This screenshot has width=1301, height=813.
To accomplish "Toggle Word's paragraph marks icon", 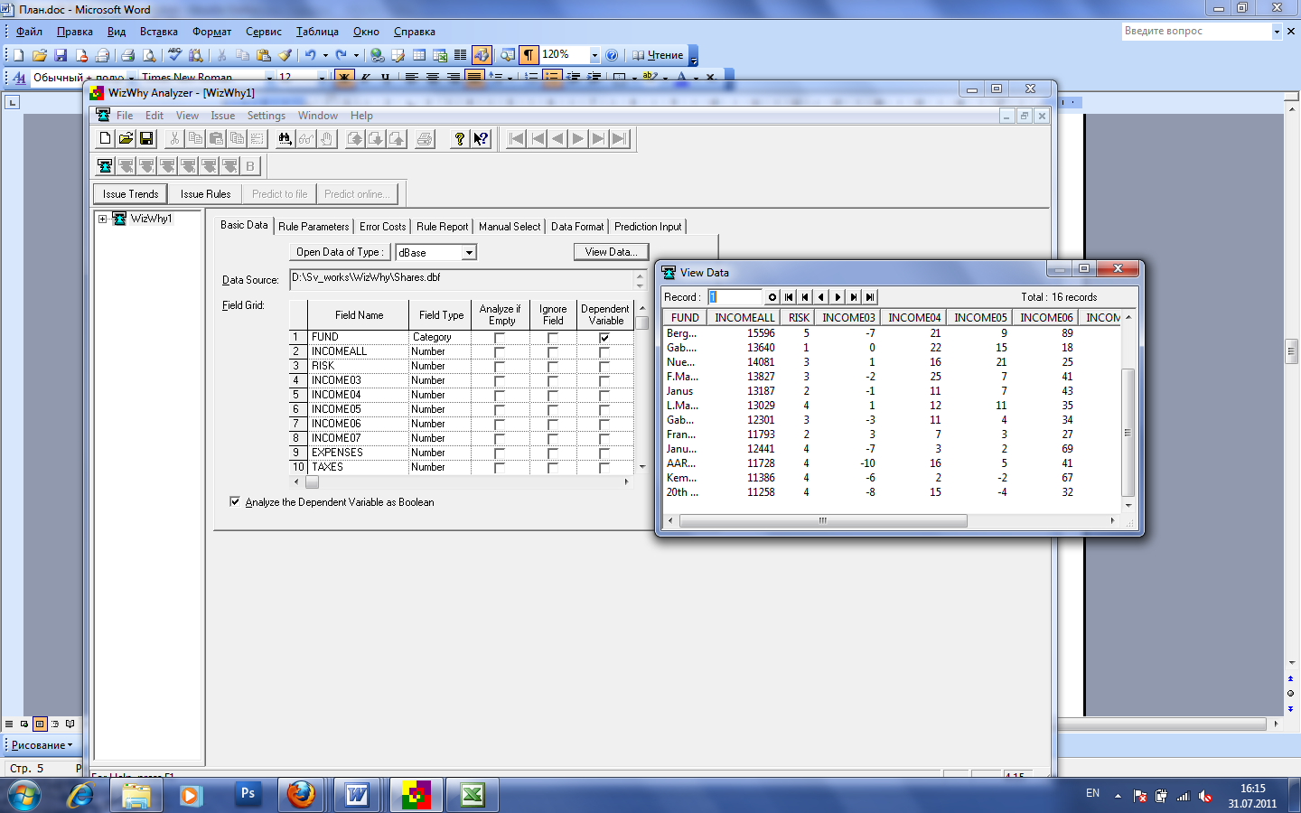I will pyautogui.click(x=529, y=55).
